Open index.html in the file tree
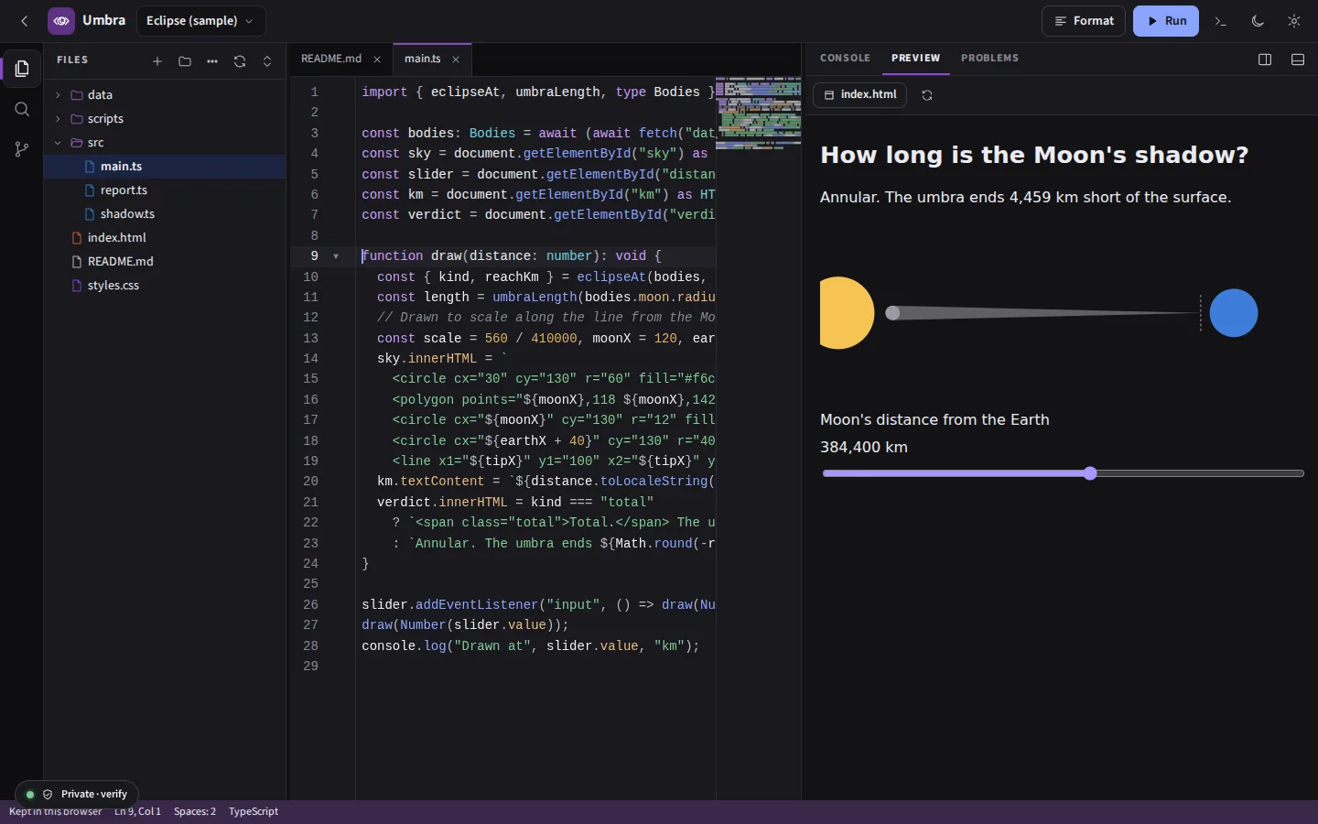Screen dimensions: 1318x824 pyautogui.click(x=165, y=238)
